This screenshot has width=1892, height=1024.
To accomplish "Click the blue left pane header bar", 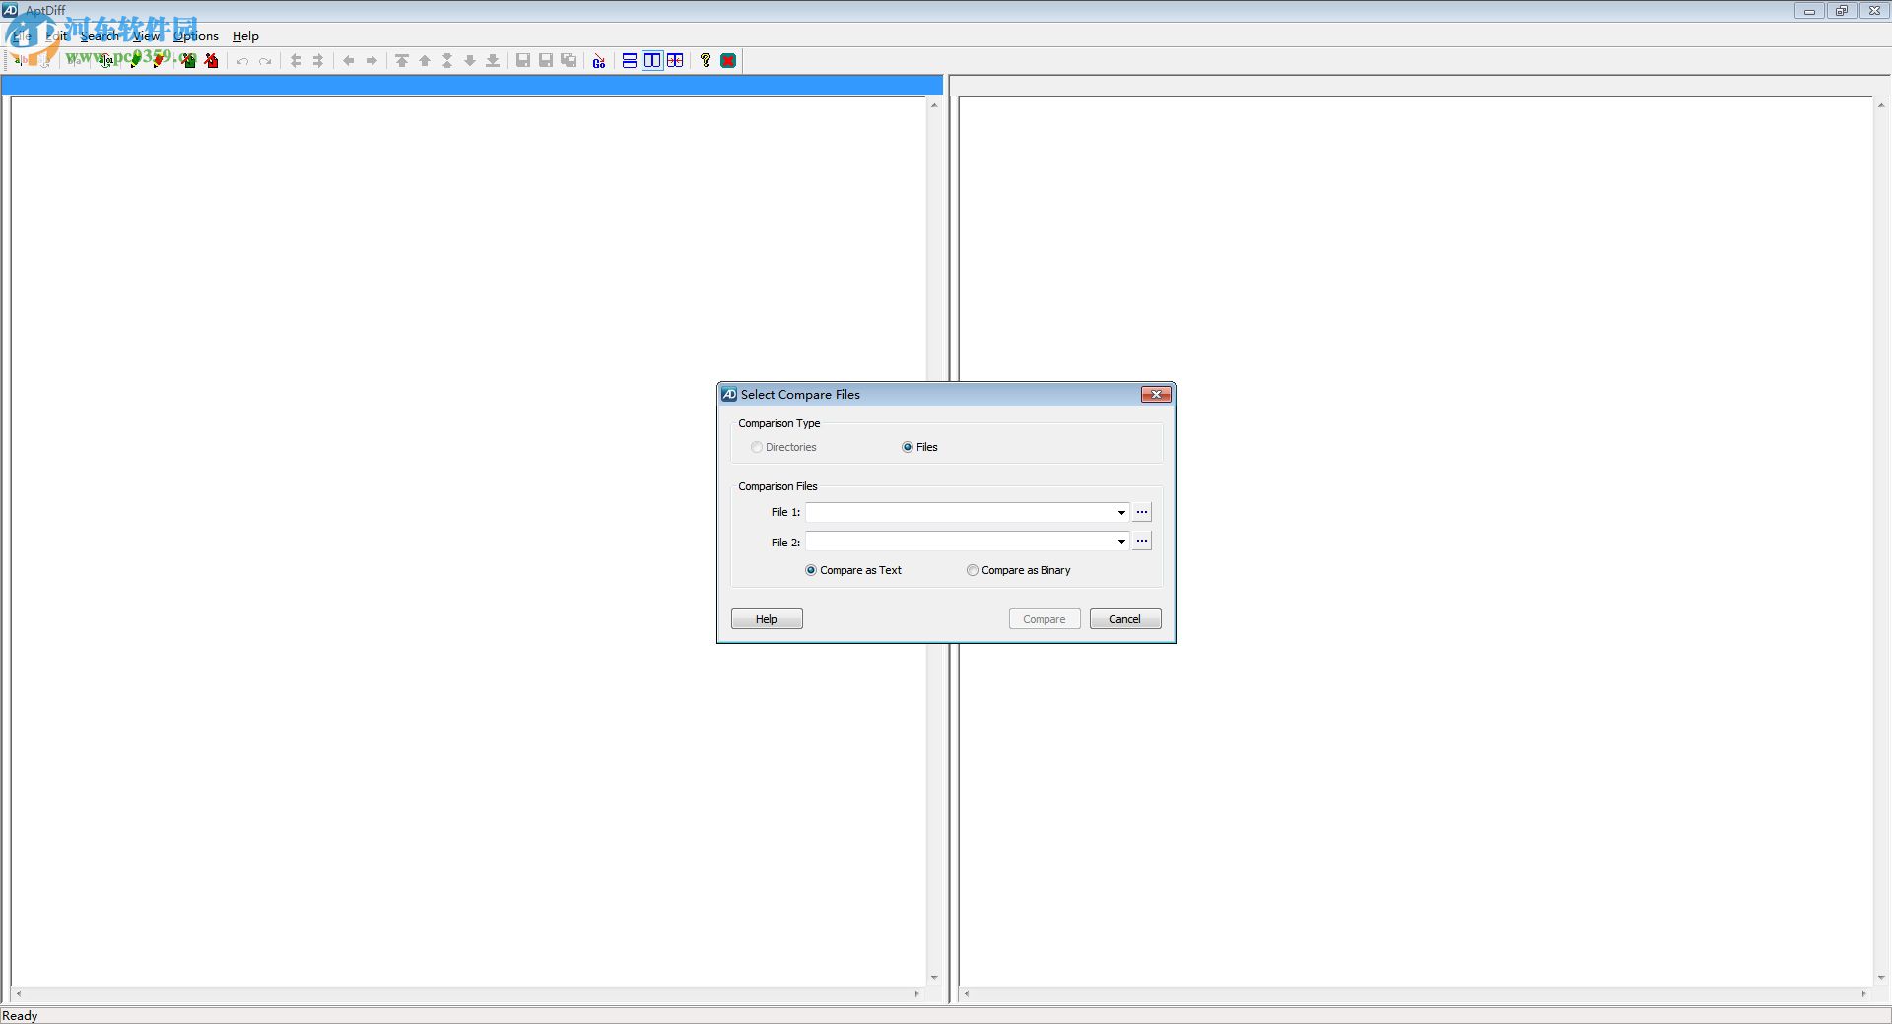I will click(472, 86).
